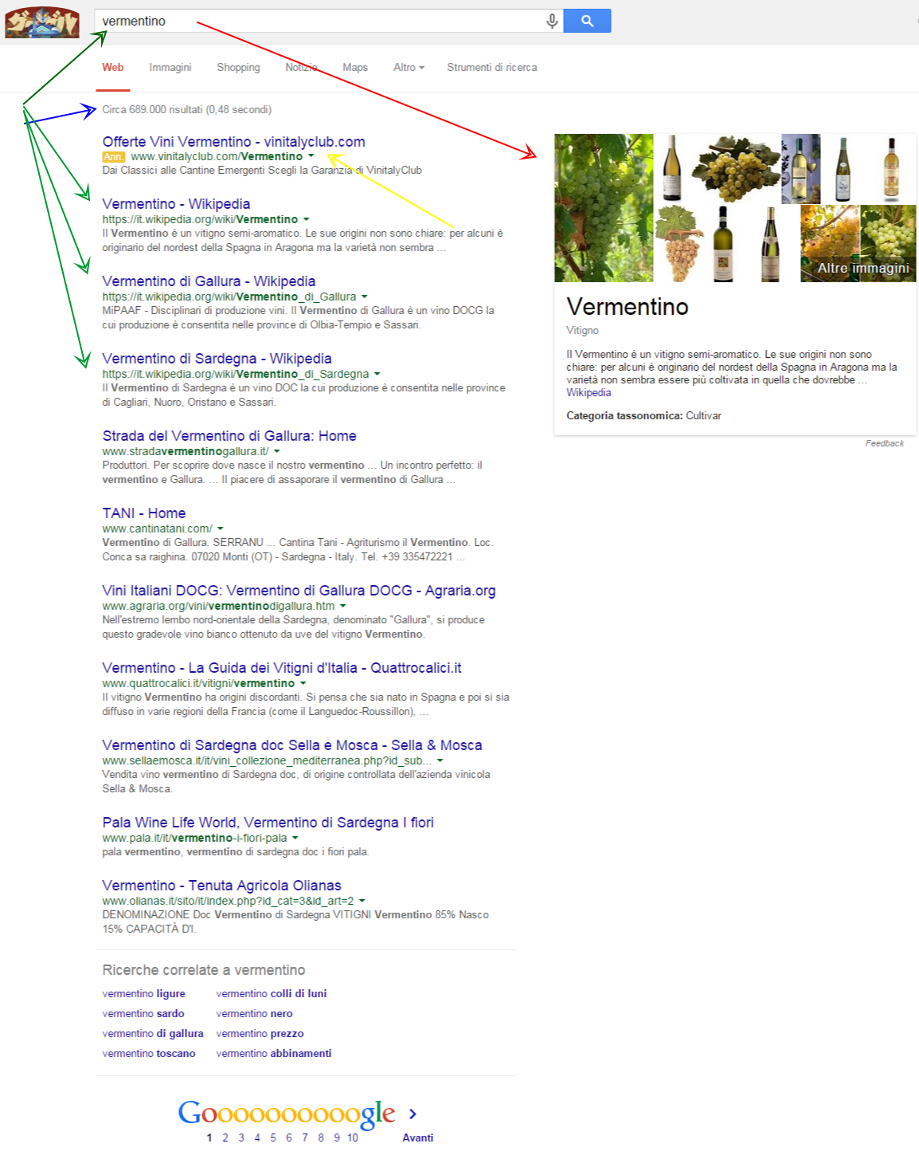This screenshot has height=1167, width=919.
Task: Go to results page 10
Action: 353,1138
